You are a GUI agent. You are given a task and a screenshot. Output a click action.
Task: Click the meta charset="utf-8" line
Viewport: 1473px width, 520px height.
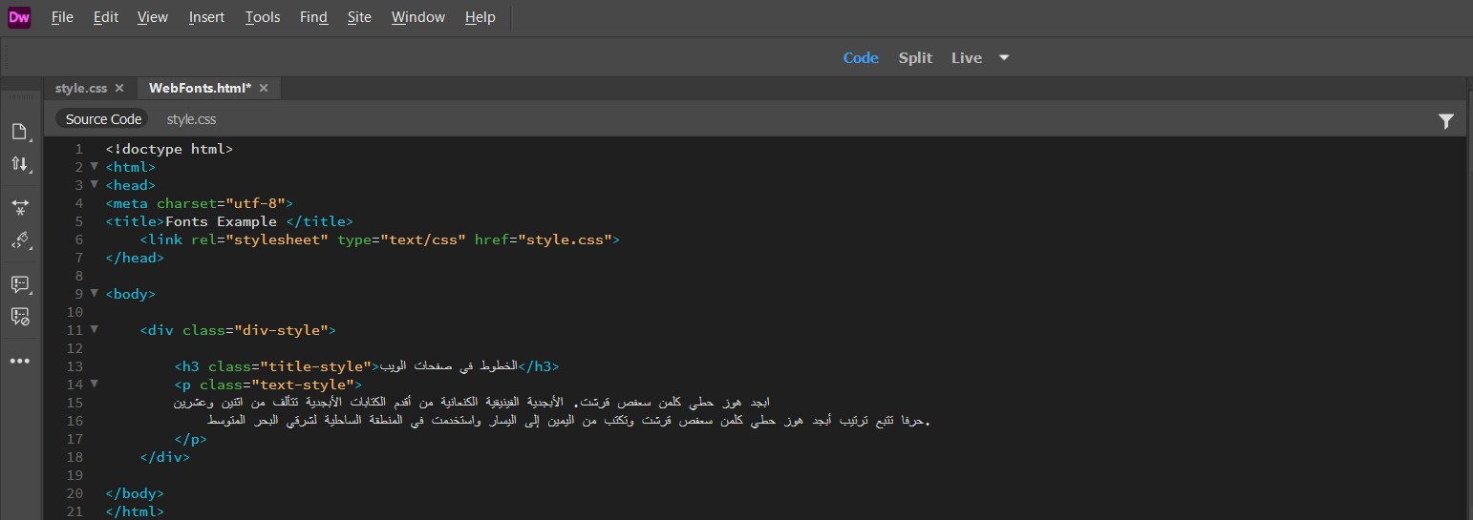tap(200, 203)
